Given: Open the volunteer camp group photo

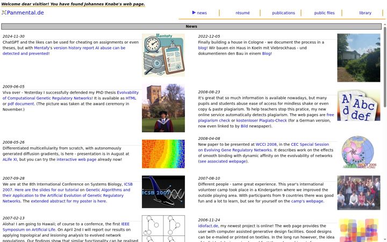Looking at the screenshot, I should [359, 193].
